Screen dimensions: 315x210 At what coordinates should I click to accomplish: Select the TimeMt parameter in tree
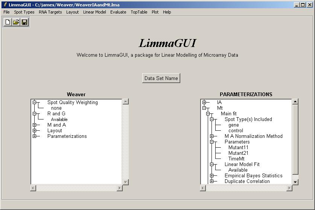coord(236,159)
